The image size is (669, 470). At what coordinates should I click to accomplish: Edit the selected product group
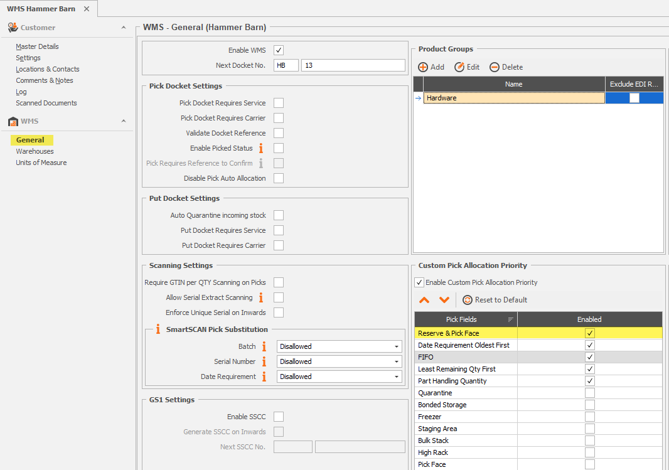pos(467,67)
